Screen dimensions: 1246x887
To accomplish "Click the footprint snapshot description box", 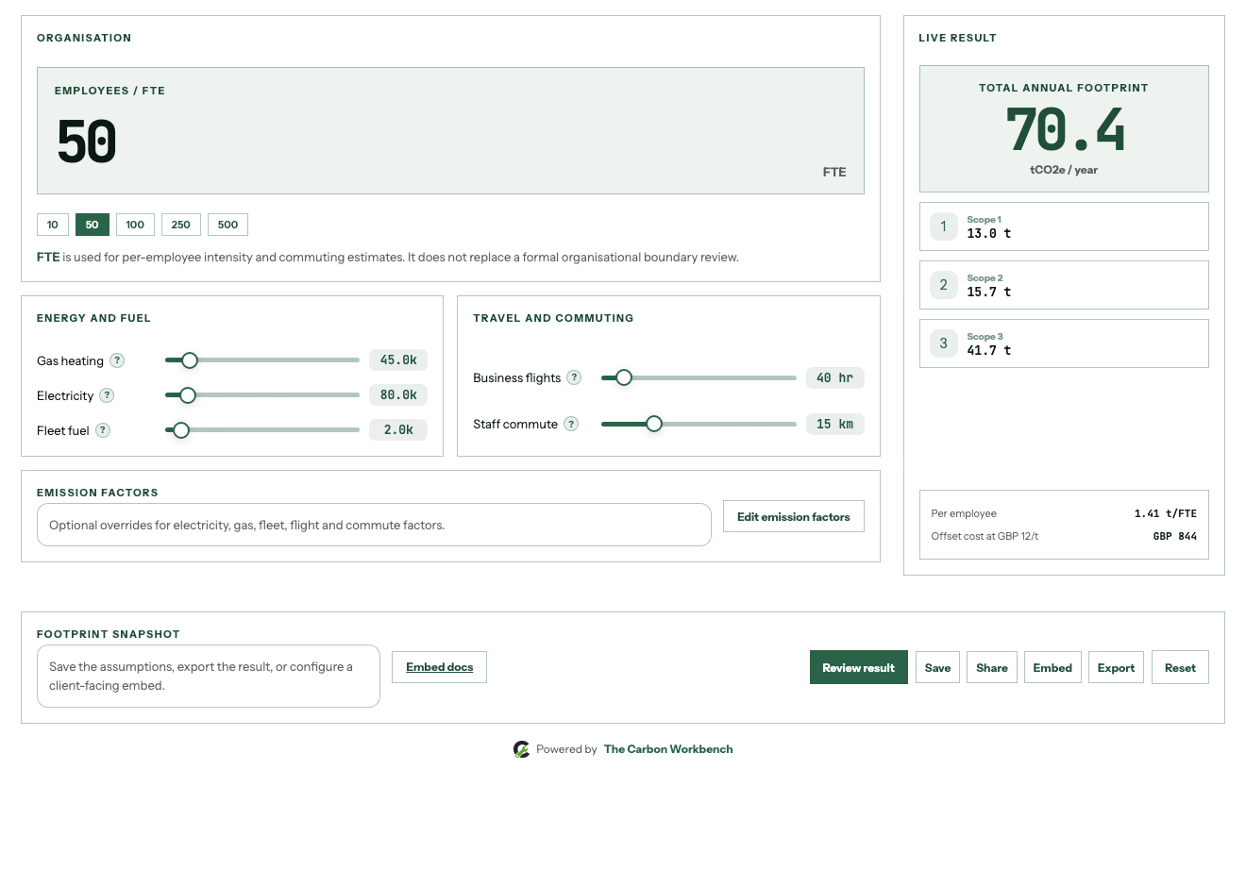I will (209, 676).
